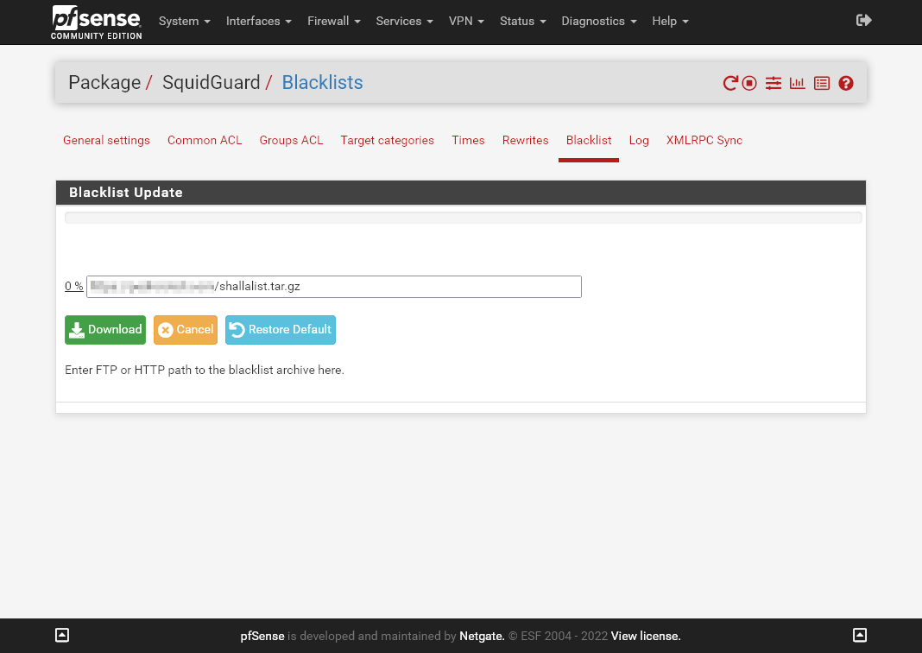Open the Target categories tab

(x=387, y=140)
